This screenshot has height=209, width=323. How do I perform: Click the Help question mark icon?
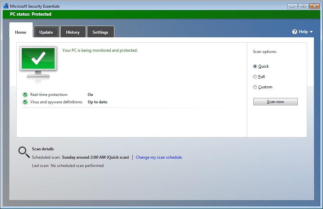point(294,31)
